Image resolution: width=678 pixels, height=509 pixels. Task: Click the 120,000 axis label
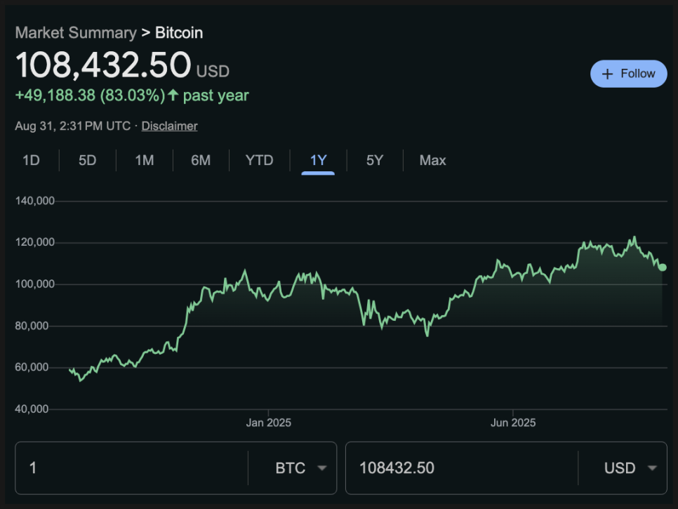pos(35,242)
